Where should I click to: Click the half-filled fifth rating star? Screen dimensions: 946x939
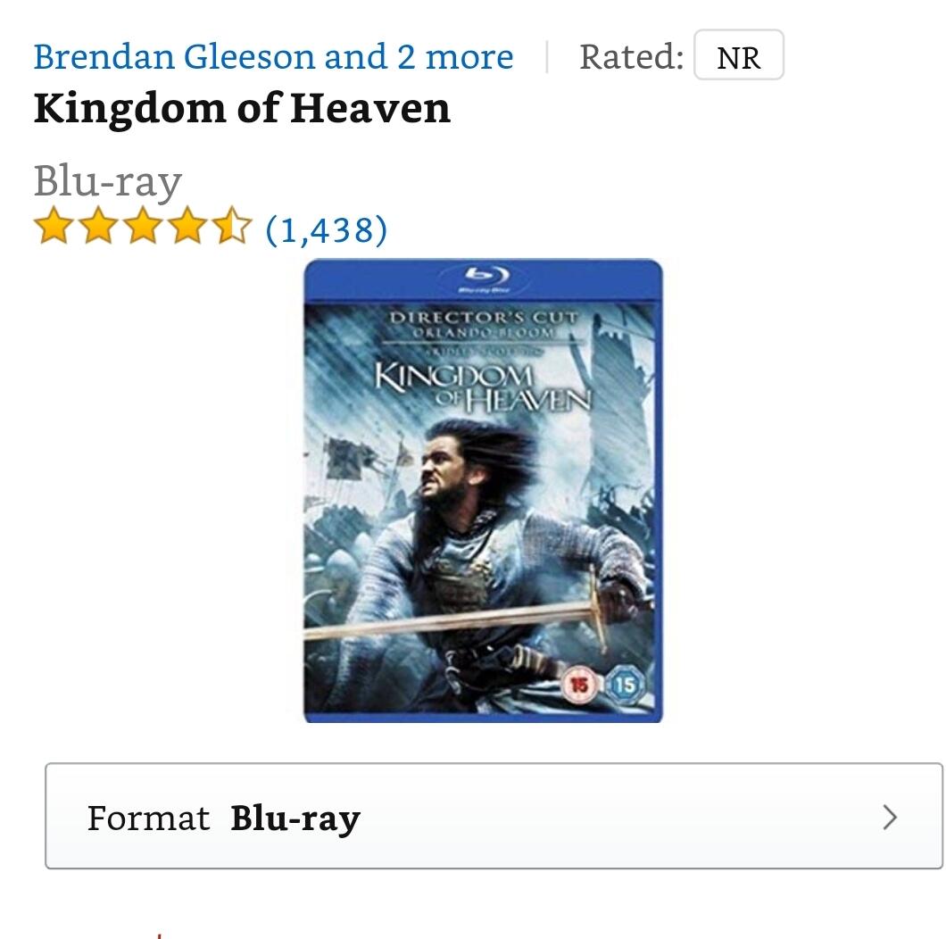pyautogui.click(x=232, y=226)
